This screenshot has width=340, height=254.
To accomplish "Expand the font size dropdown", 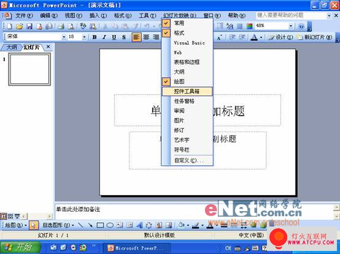I will [84, 37].
